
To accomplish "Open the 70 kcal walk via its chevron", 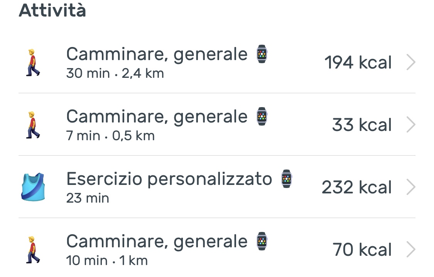I will [411, 250].
